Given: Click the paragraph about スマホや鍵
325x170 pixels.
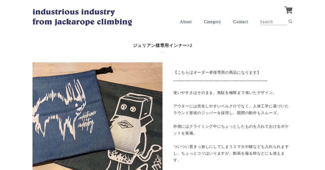Looking at the screenshot, I should (231, 153).
